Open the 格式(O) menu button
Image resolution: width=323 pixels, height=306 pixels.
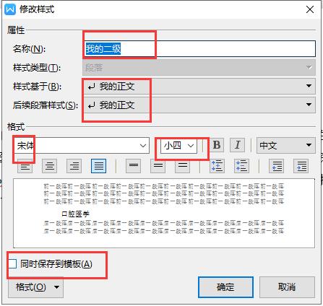click(35, 287)
